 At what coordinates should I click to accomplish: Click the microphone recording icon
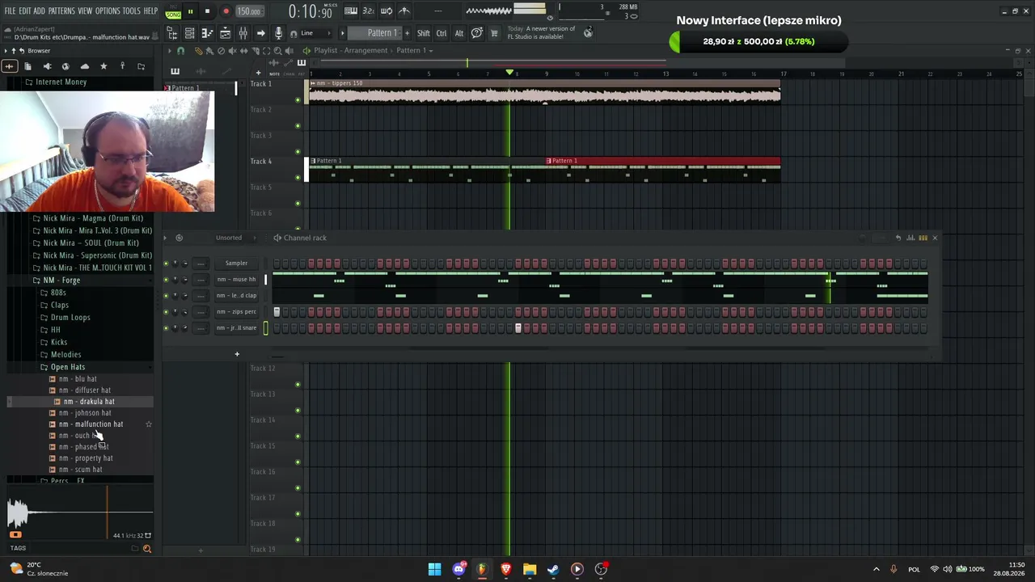278,33
